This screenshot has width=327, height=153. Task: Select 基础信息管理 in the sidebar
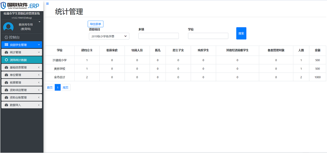click(22, 67)
